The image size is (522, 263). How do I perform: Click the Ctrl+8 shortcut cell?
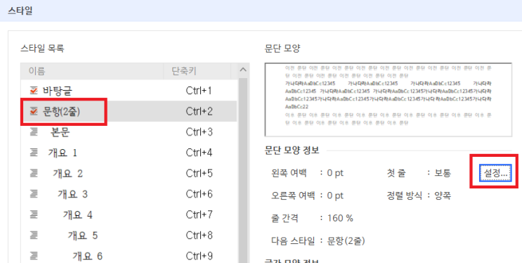tap(199, 236)
